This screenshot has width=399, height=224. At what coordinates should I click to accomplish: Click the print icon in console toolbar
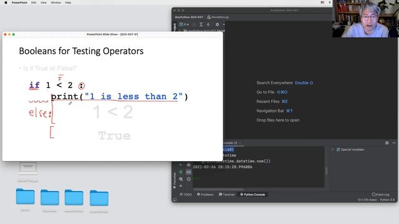pyautogui.click(x=188, y=165)
